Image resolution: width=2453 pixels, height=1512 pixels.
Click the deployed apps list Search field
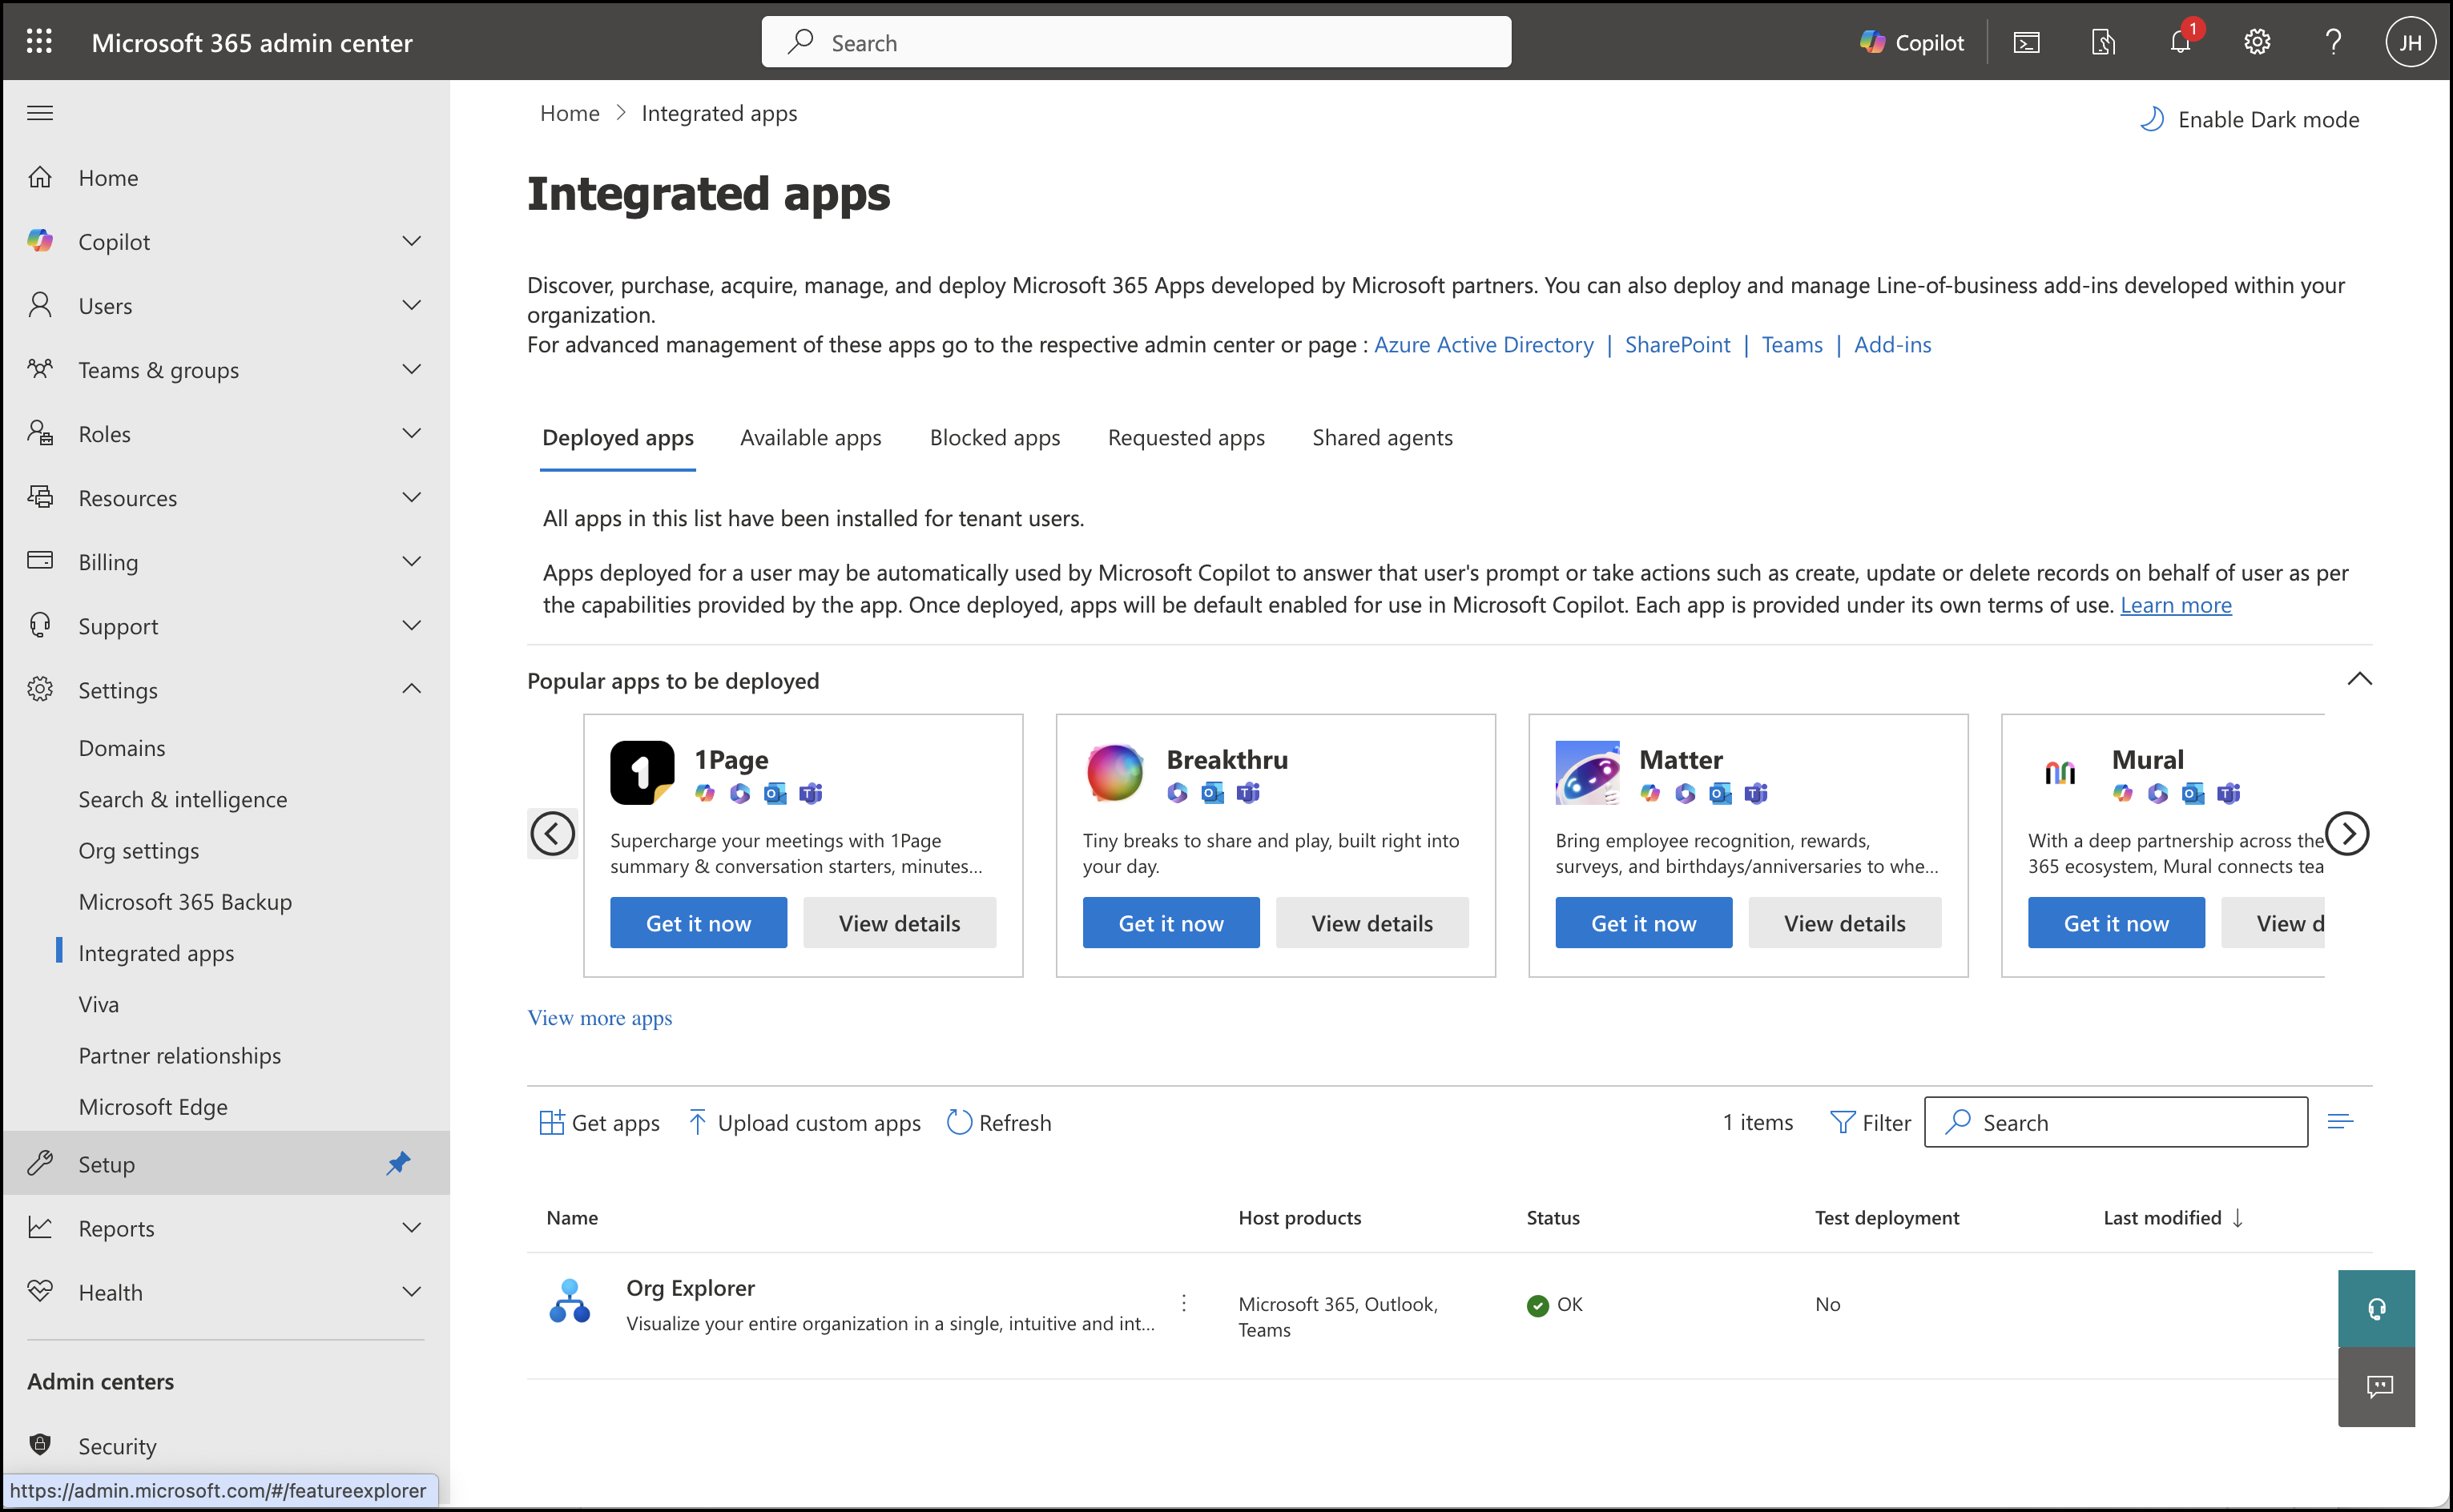[2130, 1122]
